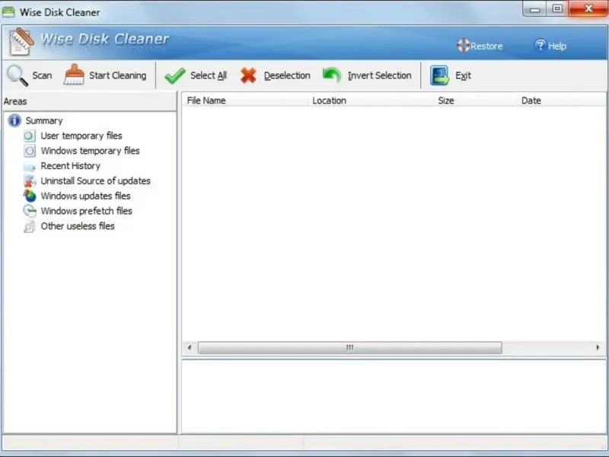The height and width of the screenshot is (457, 609).
Task: Open the Restore link text
Action: pyautogui.click(x=486, y=46)
